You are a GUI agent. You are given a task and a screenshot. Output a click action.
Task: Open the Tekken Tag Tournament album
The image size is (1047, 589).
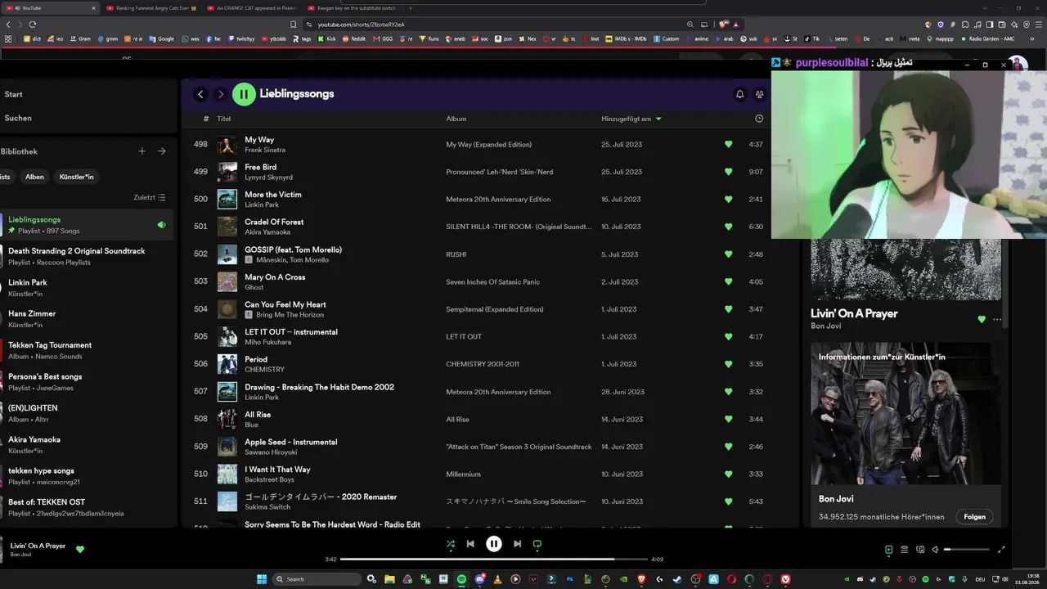(x=86, y=350)
